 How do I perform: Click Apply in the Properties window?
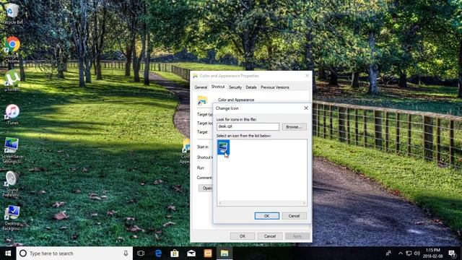point(297,236)
